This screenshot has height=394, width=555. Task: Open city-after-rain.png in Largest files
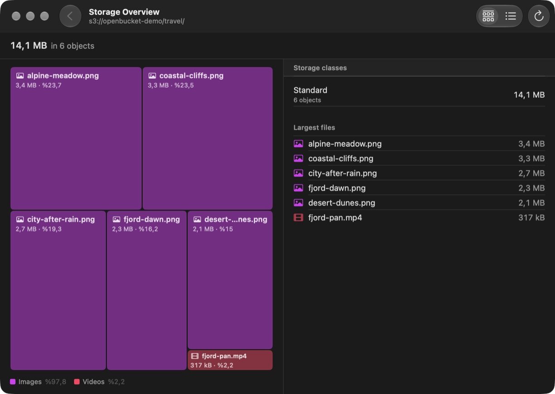[419, 173]
